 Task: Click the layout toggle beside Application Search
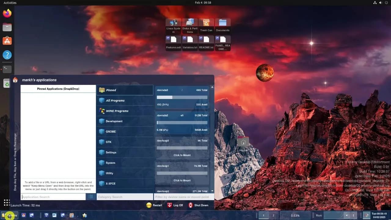[91, 197]
